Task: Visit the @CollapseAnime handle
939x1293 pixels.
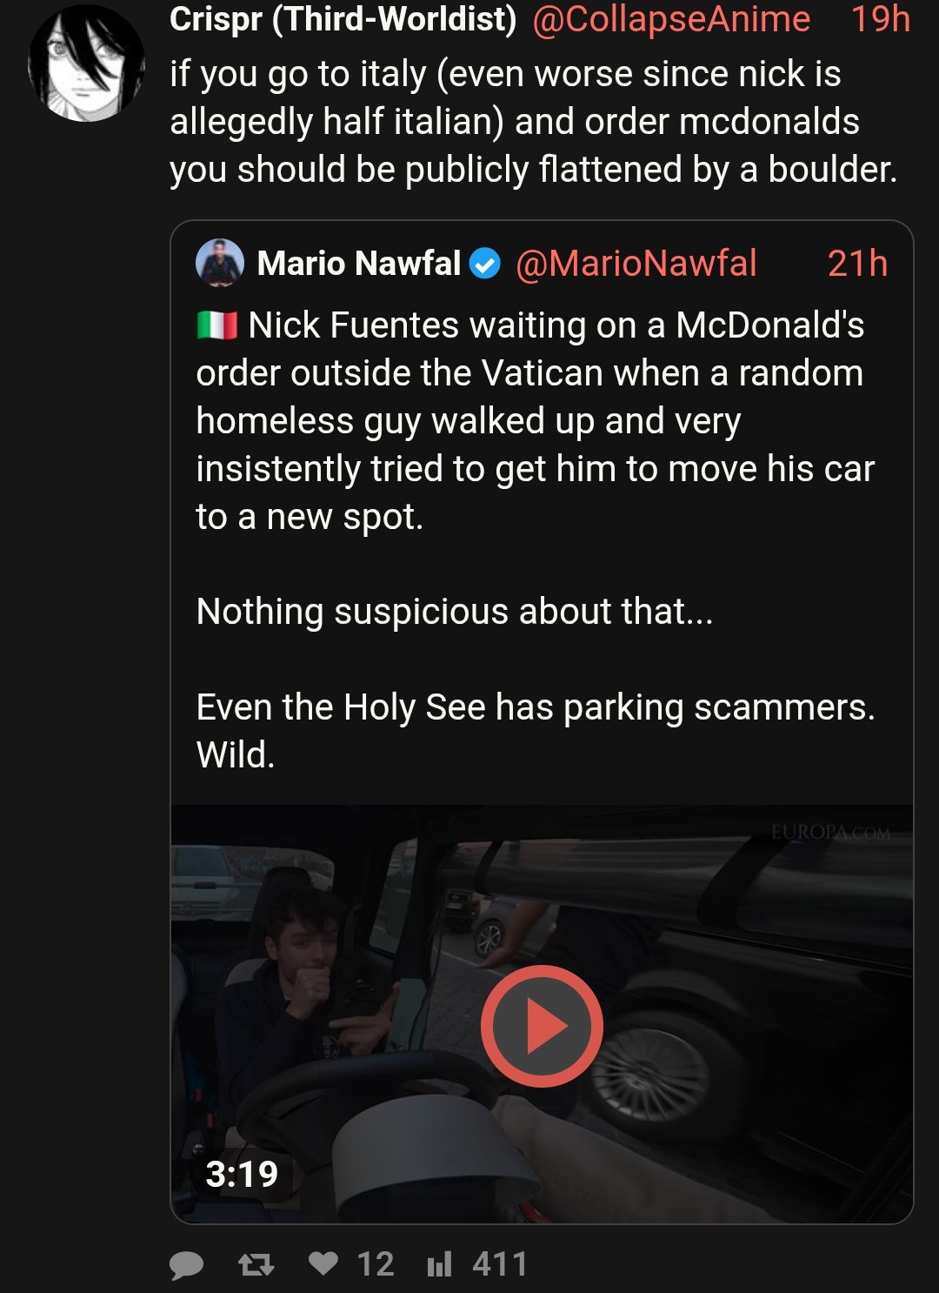Action: (670, 19)
